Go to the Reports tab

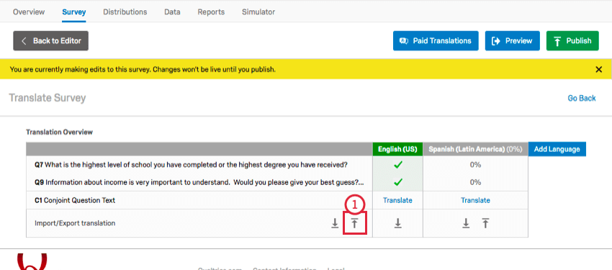[x=211, y=12]
